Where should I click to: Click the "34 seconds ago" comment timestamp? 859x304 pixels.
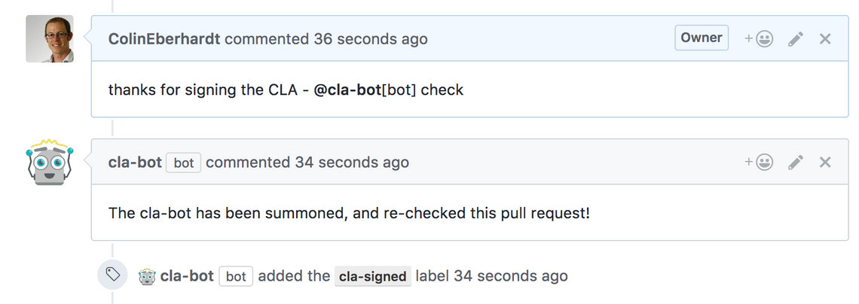(x=352, y=162)
